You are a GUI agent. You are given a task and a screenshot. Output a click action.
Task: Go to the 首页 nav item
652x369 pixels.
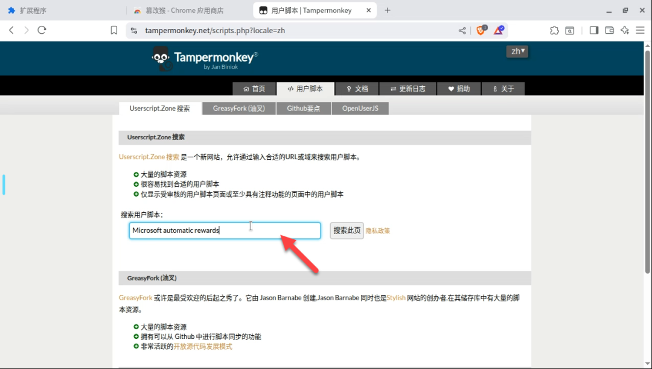click(x=254, y=89)
